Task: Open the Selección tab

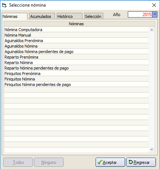Action: 94,16
